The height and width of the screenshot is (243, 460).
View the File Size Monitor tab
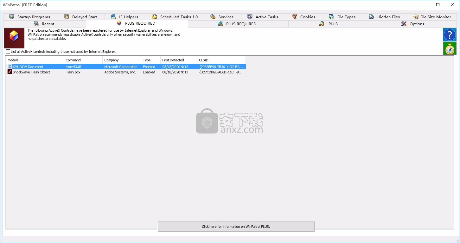432,17
